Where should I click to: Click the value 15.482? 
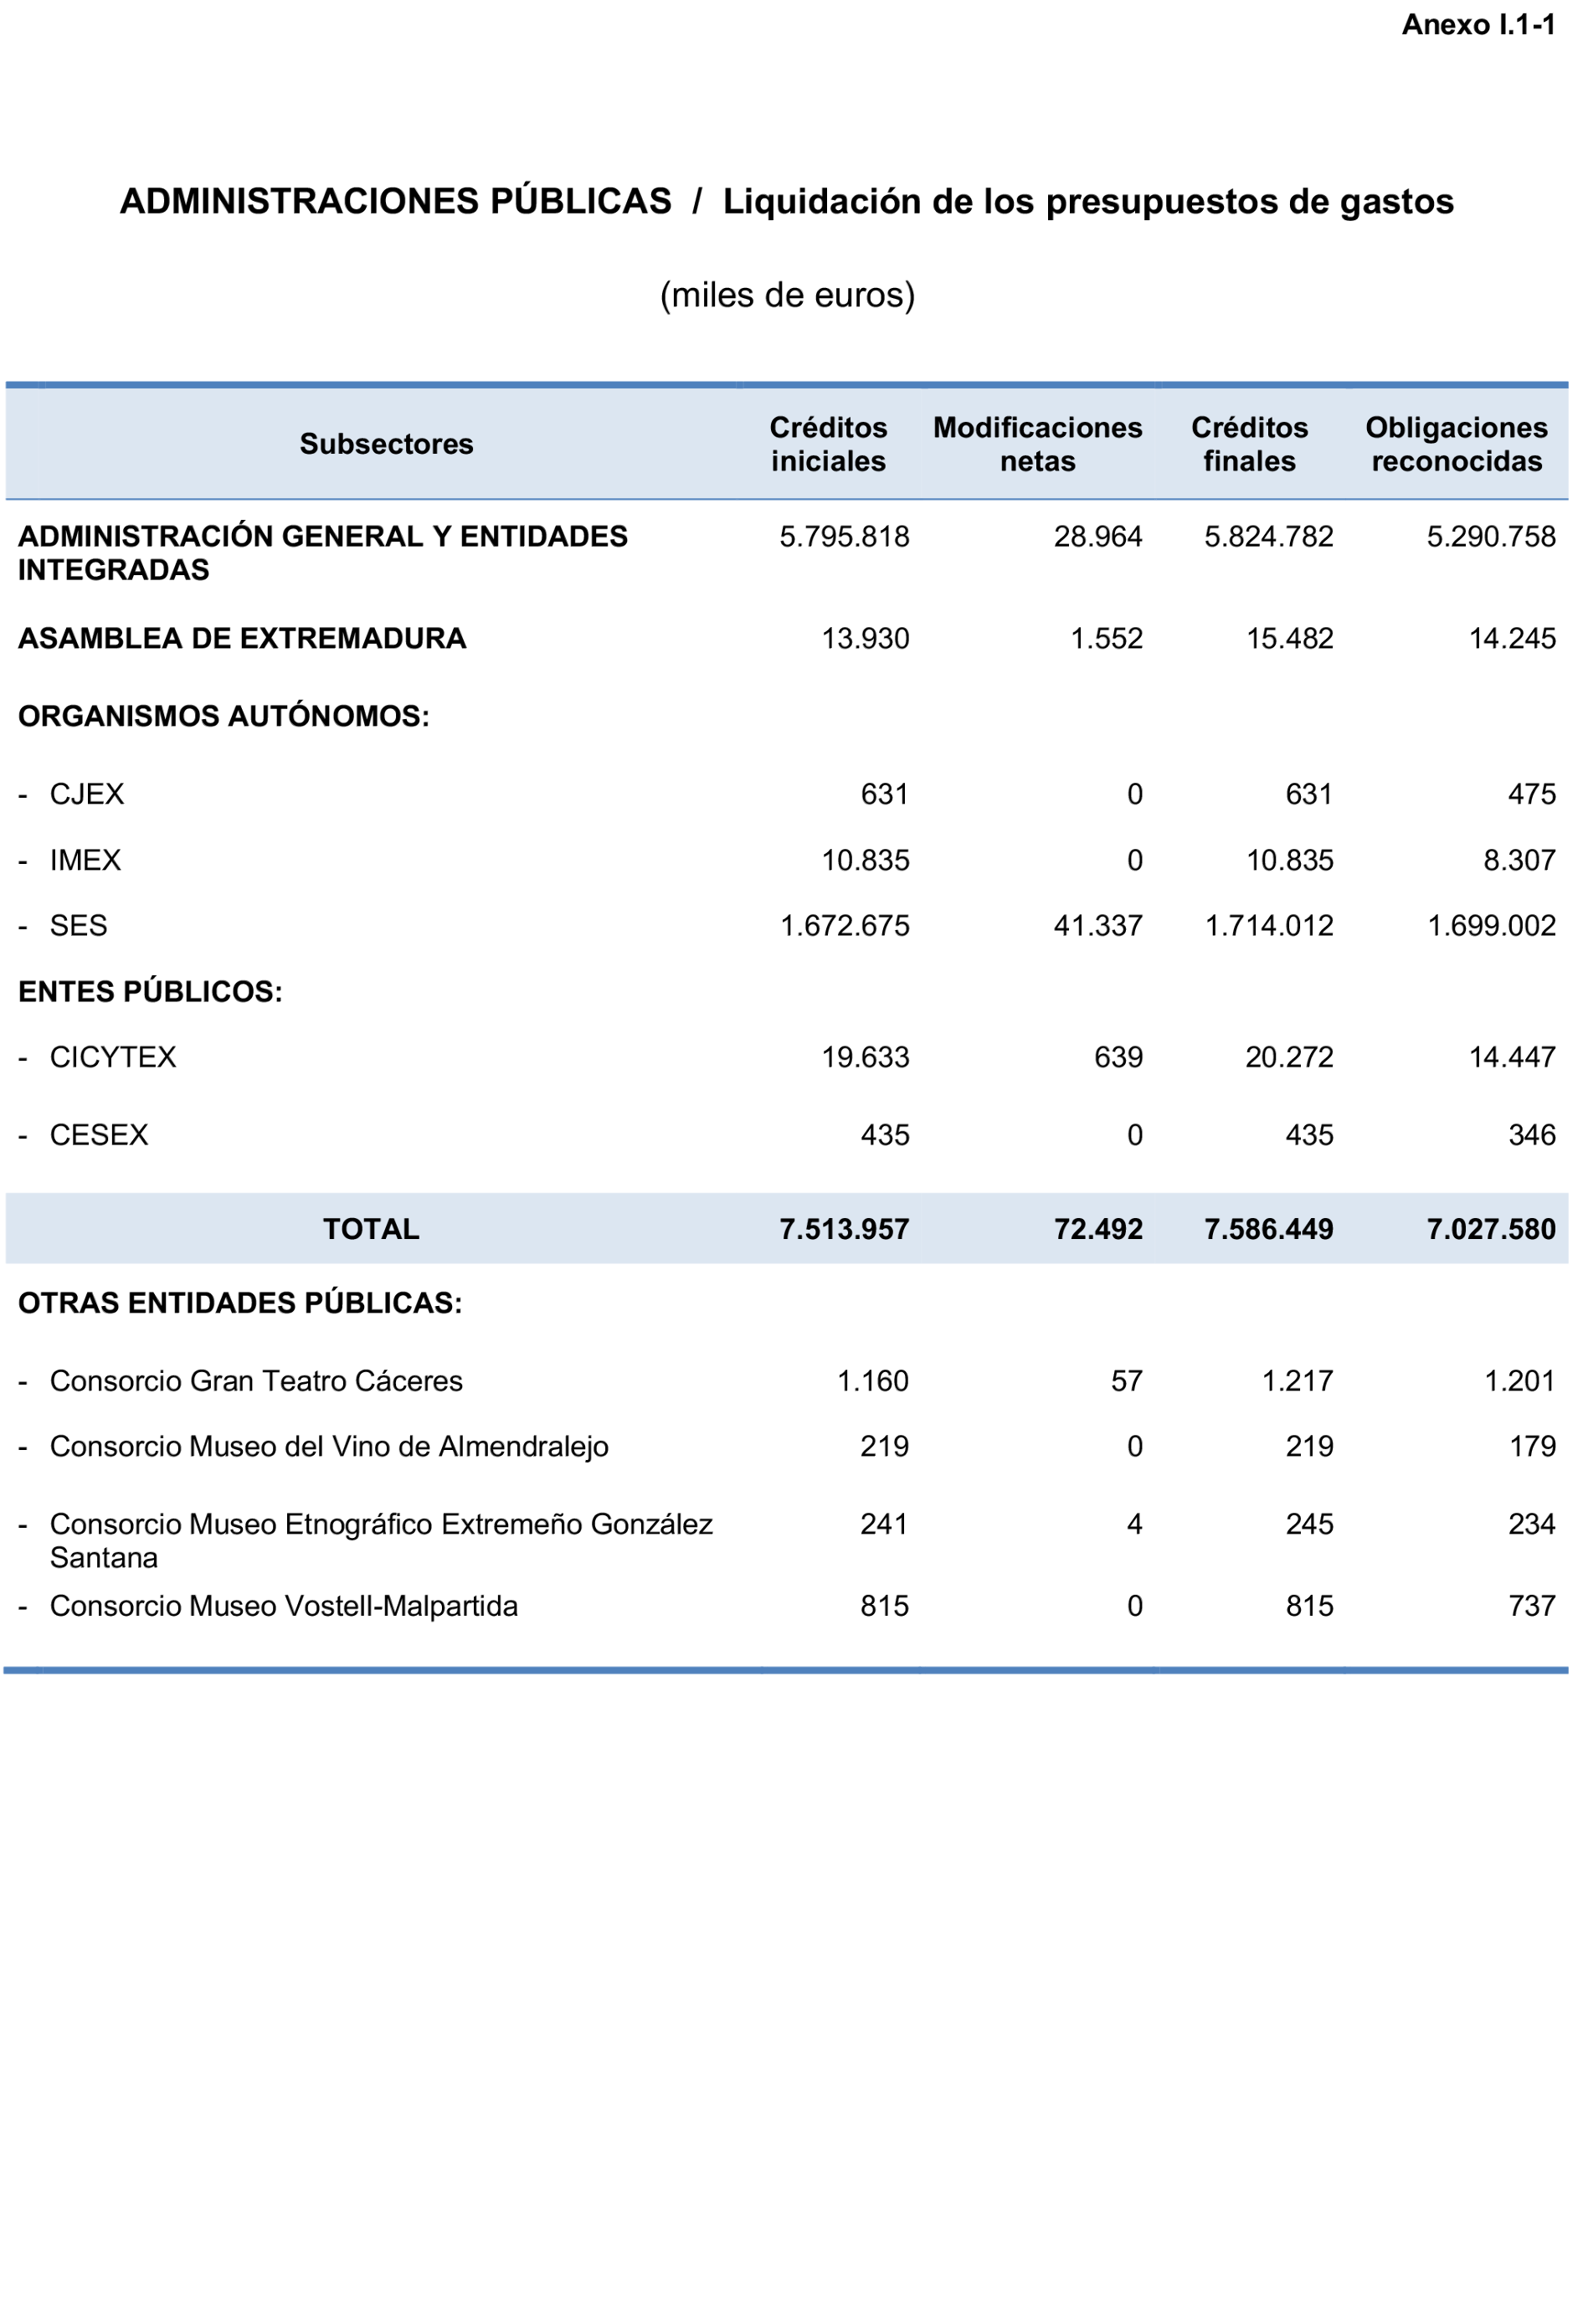pos(1289,639)
